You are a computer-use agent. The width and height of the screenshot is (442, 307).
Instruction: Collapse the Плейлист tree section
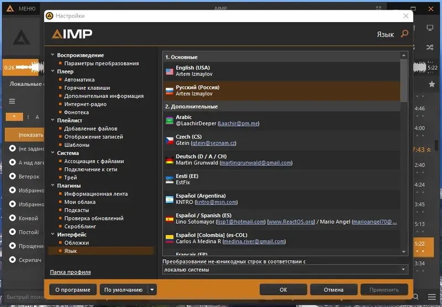52,120
